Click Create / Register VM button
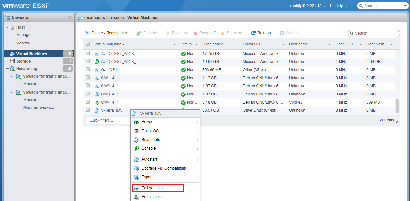This screenshot has width=410, height=201. coord(106,33)
